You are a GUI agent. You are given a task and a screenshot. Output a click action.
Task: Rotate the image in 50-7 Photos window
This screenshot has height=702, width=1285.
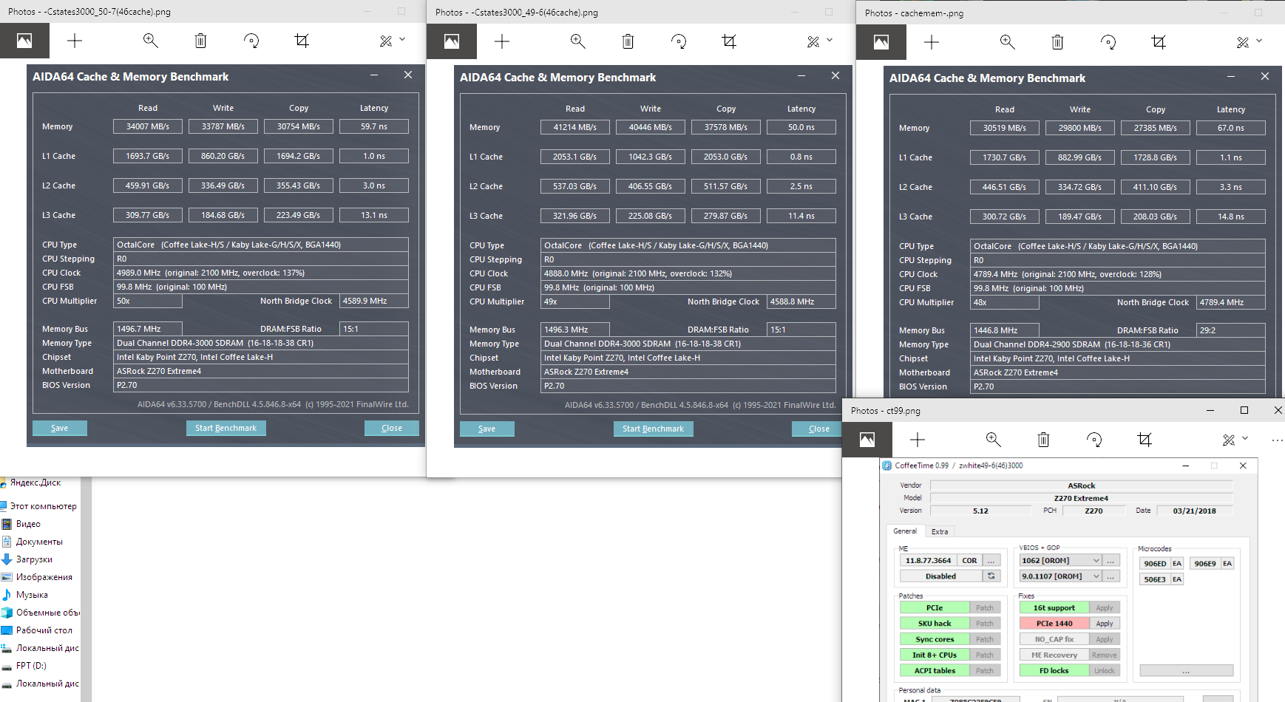tap(251, 41)
